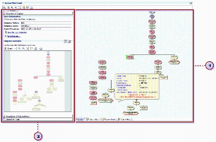Click the orange icon in the overview toolbar
This screenshot has width=216, height=142.
click(x=36, y=49)
